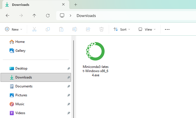Open the New item dropdown

click(x=13, y=29)
